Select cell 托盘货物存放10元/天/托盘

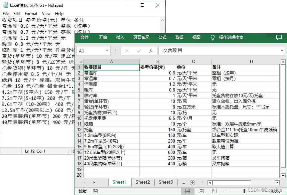pos(245,95)
